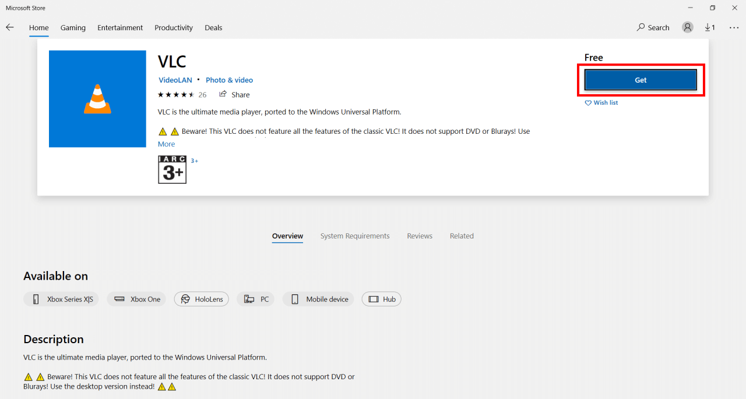Add VLC to Wish list

tap(601, 103)
